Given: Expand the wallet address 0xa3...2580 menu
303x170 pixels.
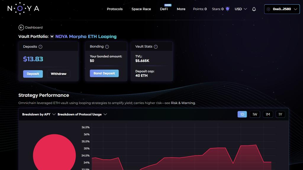Looking at the screenshot, I should tap(282, 9).
